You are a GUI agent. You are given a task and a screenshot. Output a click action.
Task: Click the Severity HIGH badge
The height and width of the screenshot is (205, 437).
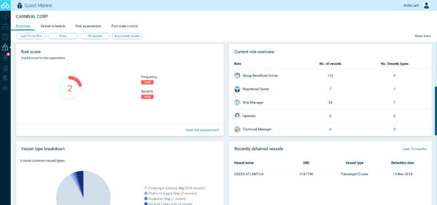(147, 97)
